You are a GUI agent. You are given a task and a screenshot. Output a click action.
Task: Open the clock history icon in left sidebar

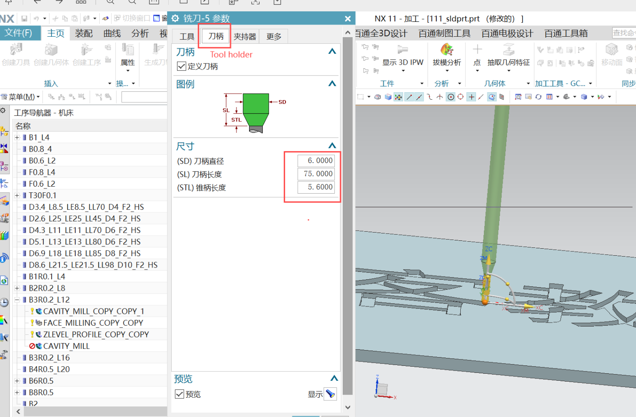click(x=4, y=302)
